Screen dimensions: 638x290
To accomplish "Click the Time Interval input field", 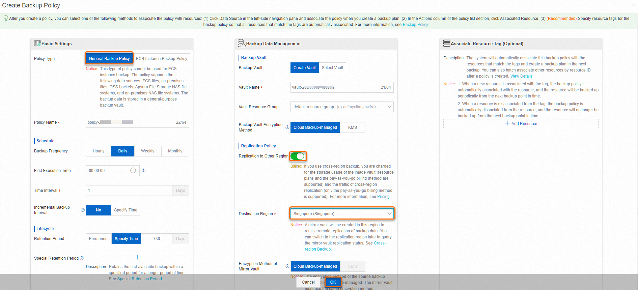I will [x=129, y=191].
